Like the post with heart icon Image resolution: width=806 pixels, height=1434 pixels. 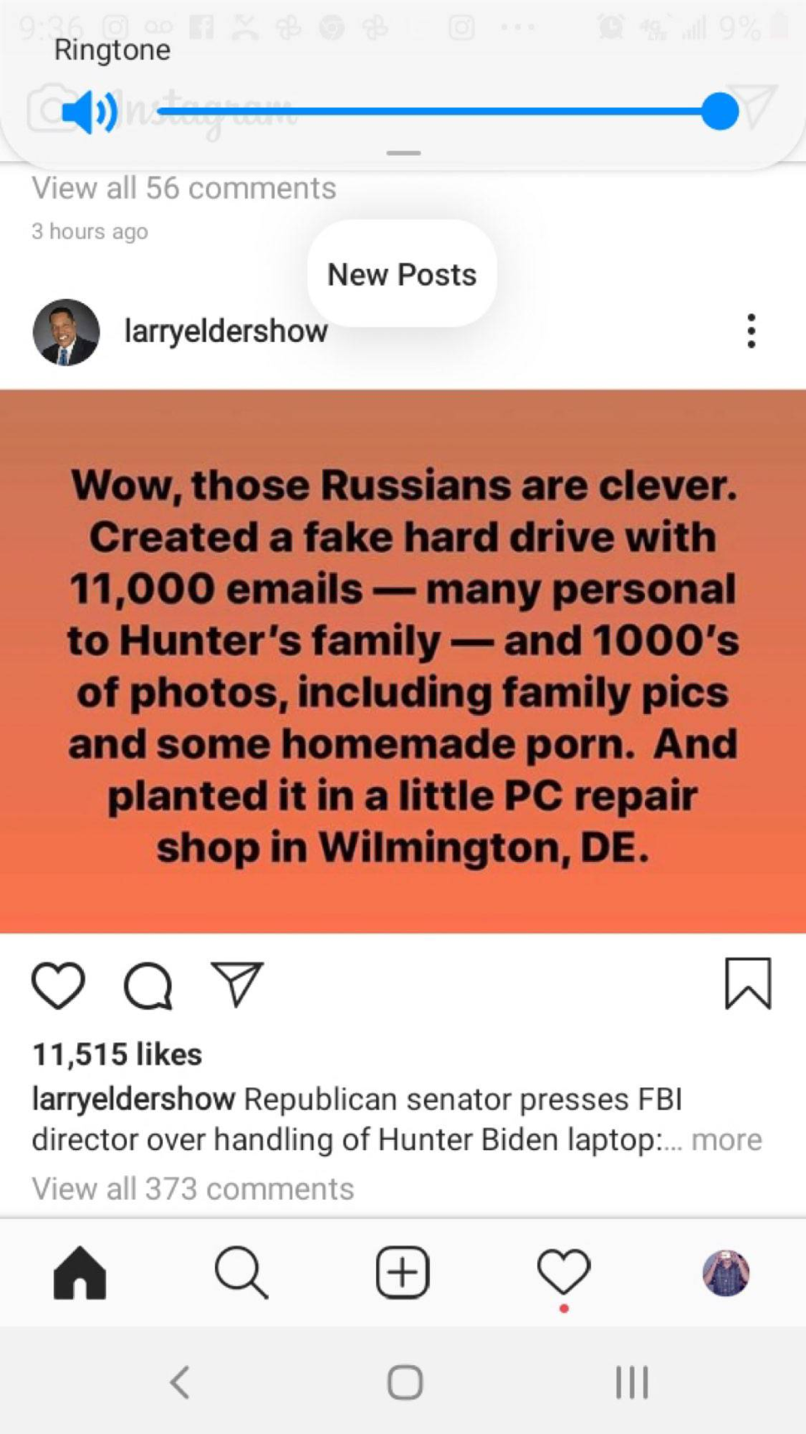(58, 985)
